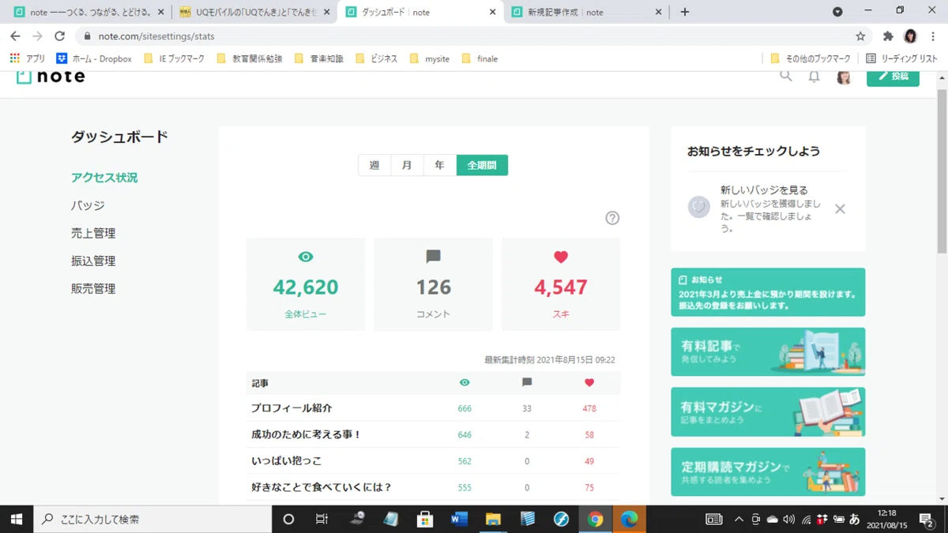The height and width of the screenshot is (533, 948).
Task: Click the green 投稿 post button
Action: [x=893, y=77]
